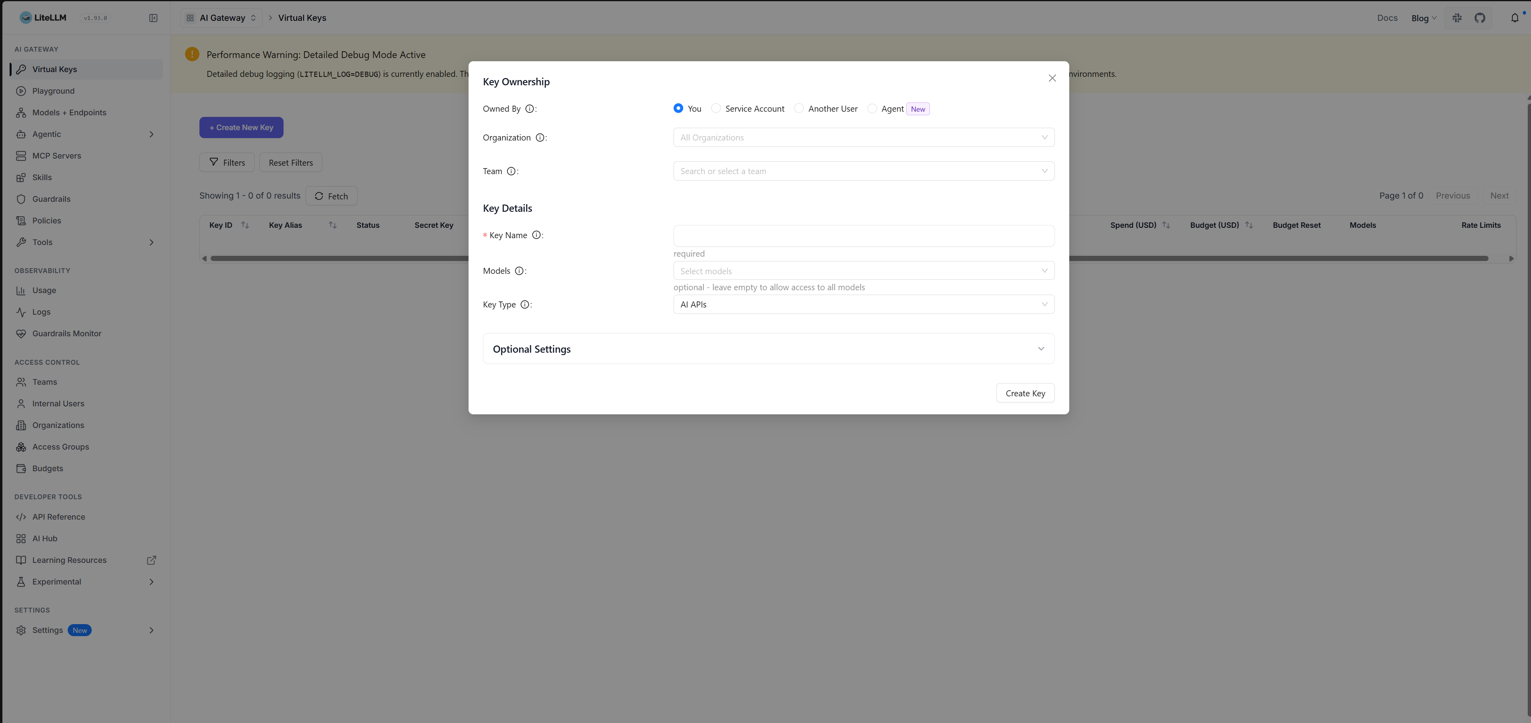Select the Another User radio button
1531x723 pixels.
point(799,108)
